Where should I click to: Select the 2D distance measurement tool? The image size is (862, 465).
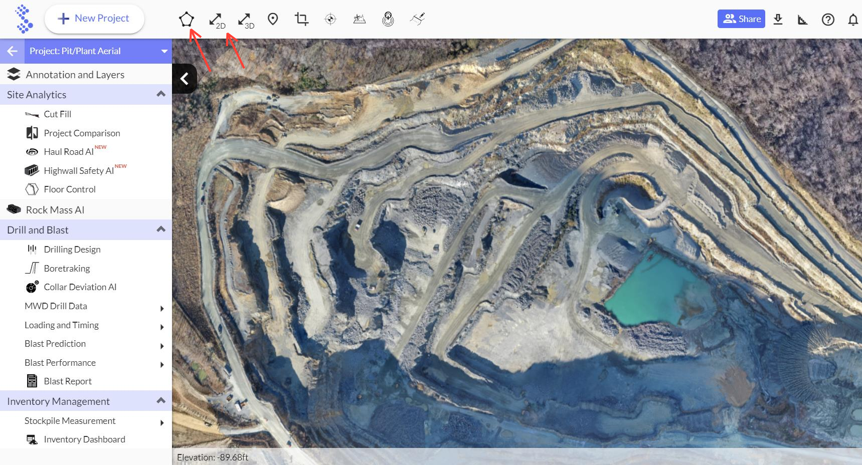point(217,21)
